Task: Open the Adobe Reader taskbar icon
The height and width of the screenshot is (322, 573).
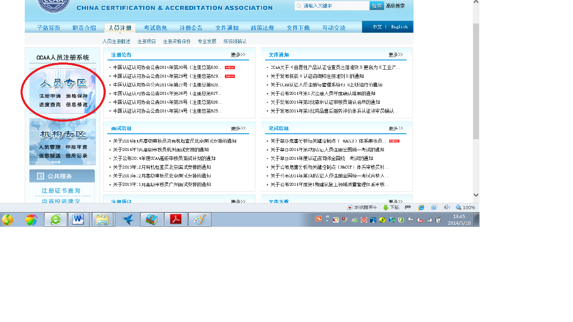Action: tap(175, 220)
